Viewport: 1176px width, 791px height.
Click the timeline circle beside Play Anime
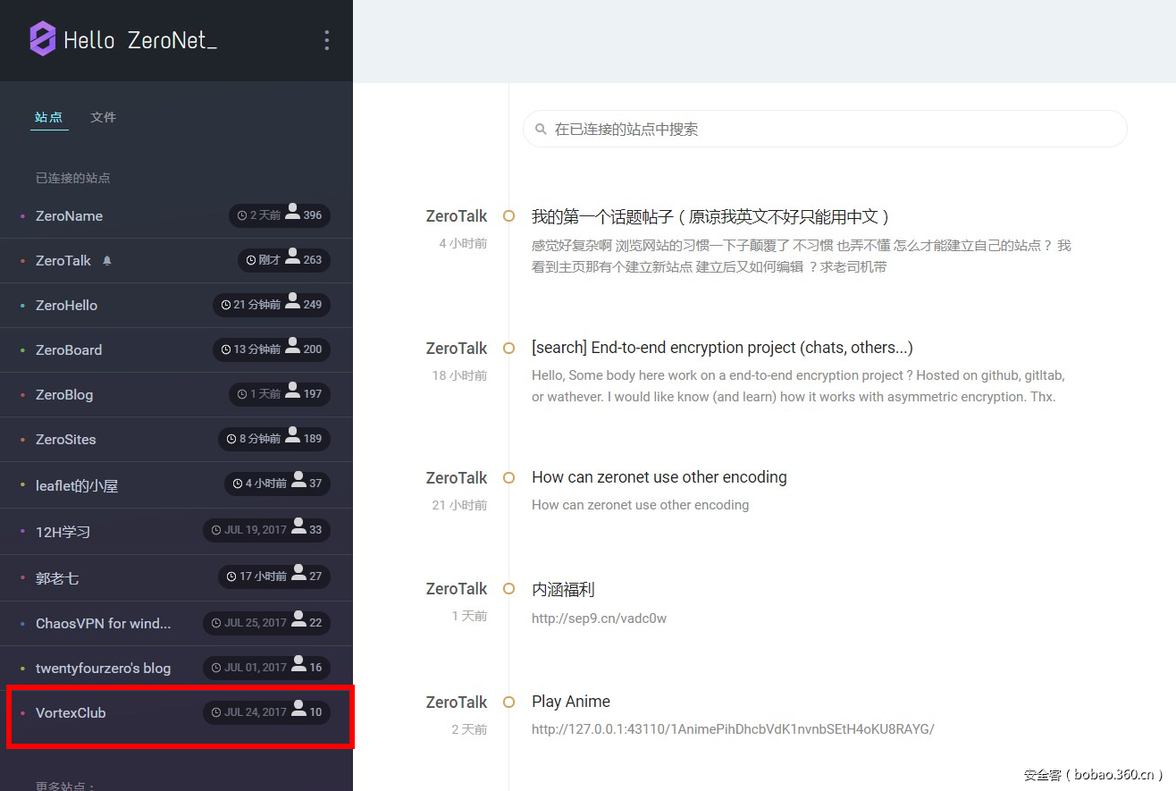508,702
